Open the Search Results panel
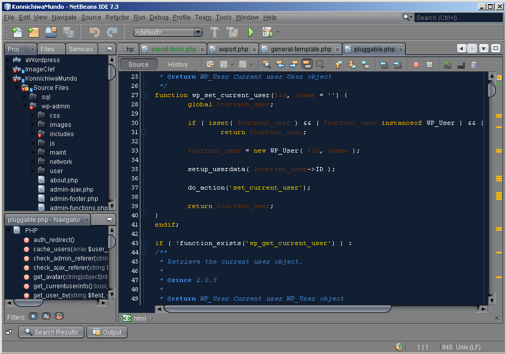Image resolution: width=506 pixels, height=354 pixels. tap(51, 332)
